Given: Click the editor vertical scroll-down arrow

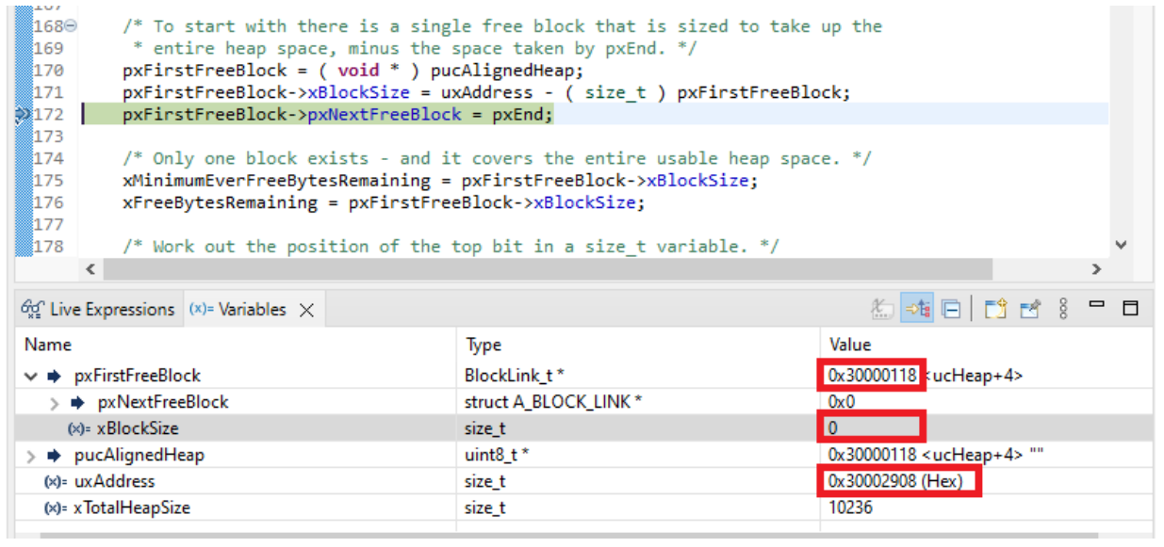Looking at the screenshot, I should [1120, 245].
